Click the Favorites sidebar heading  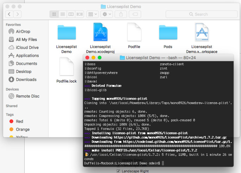pos(13,25)
